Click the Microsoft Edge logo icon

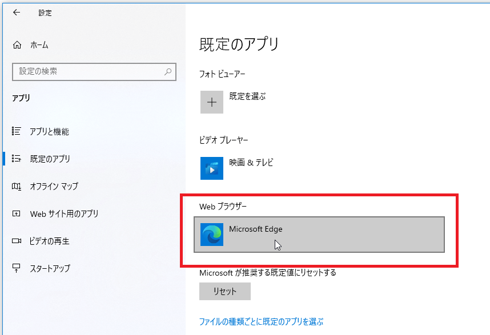(212, 234)
